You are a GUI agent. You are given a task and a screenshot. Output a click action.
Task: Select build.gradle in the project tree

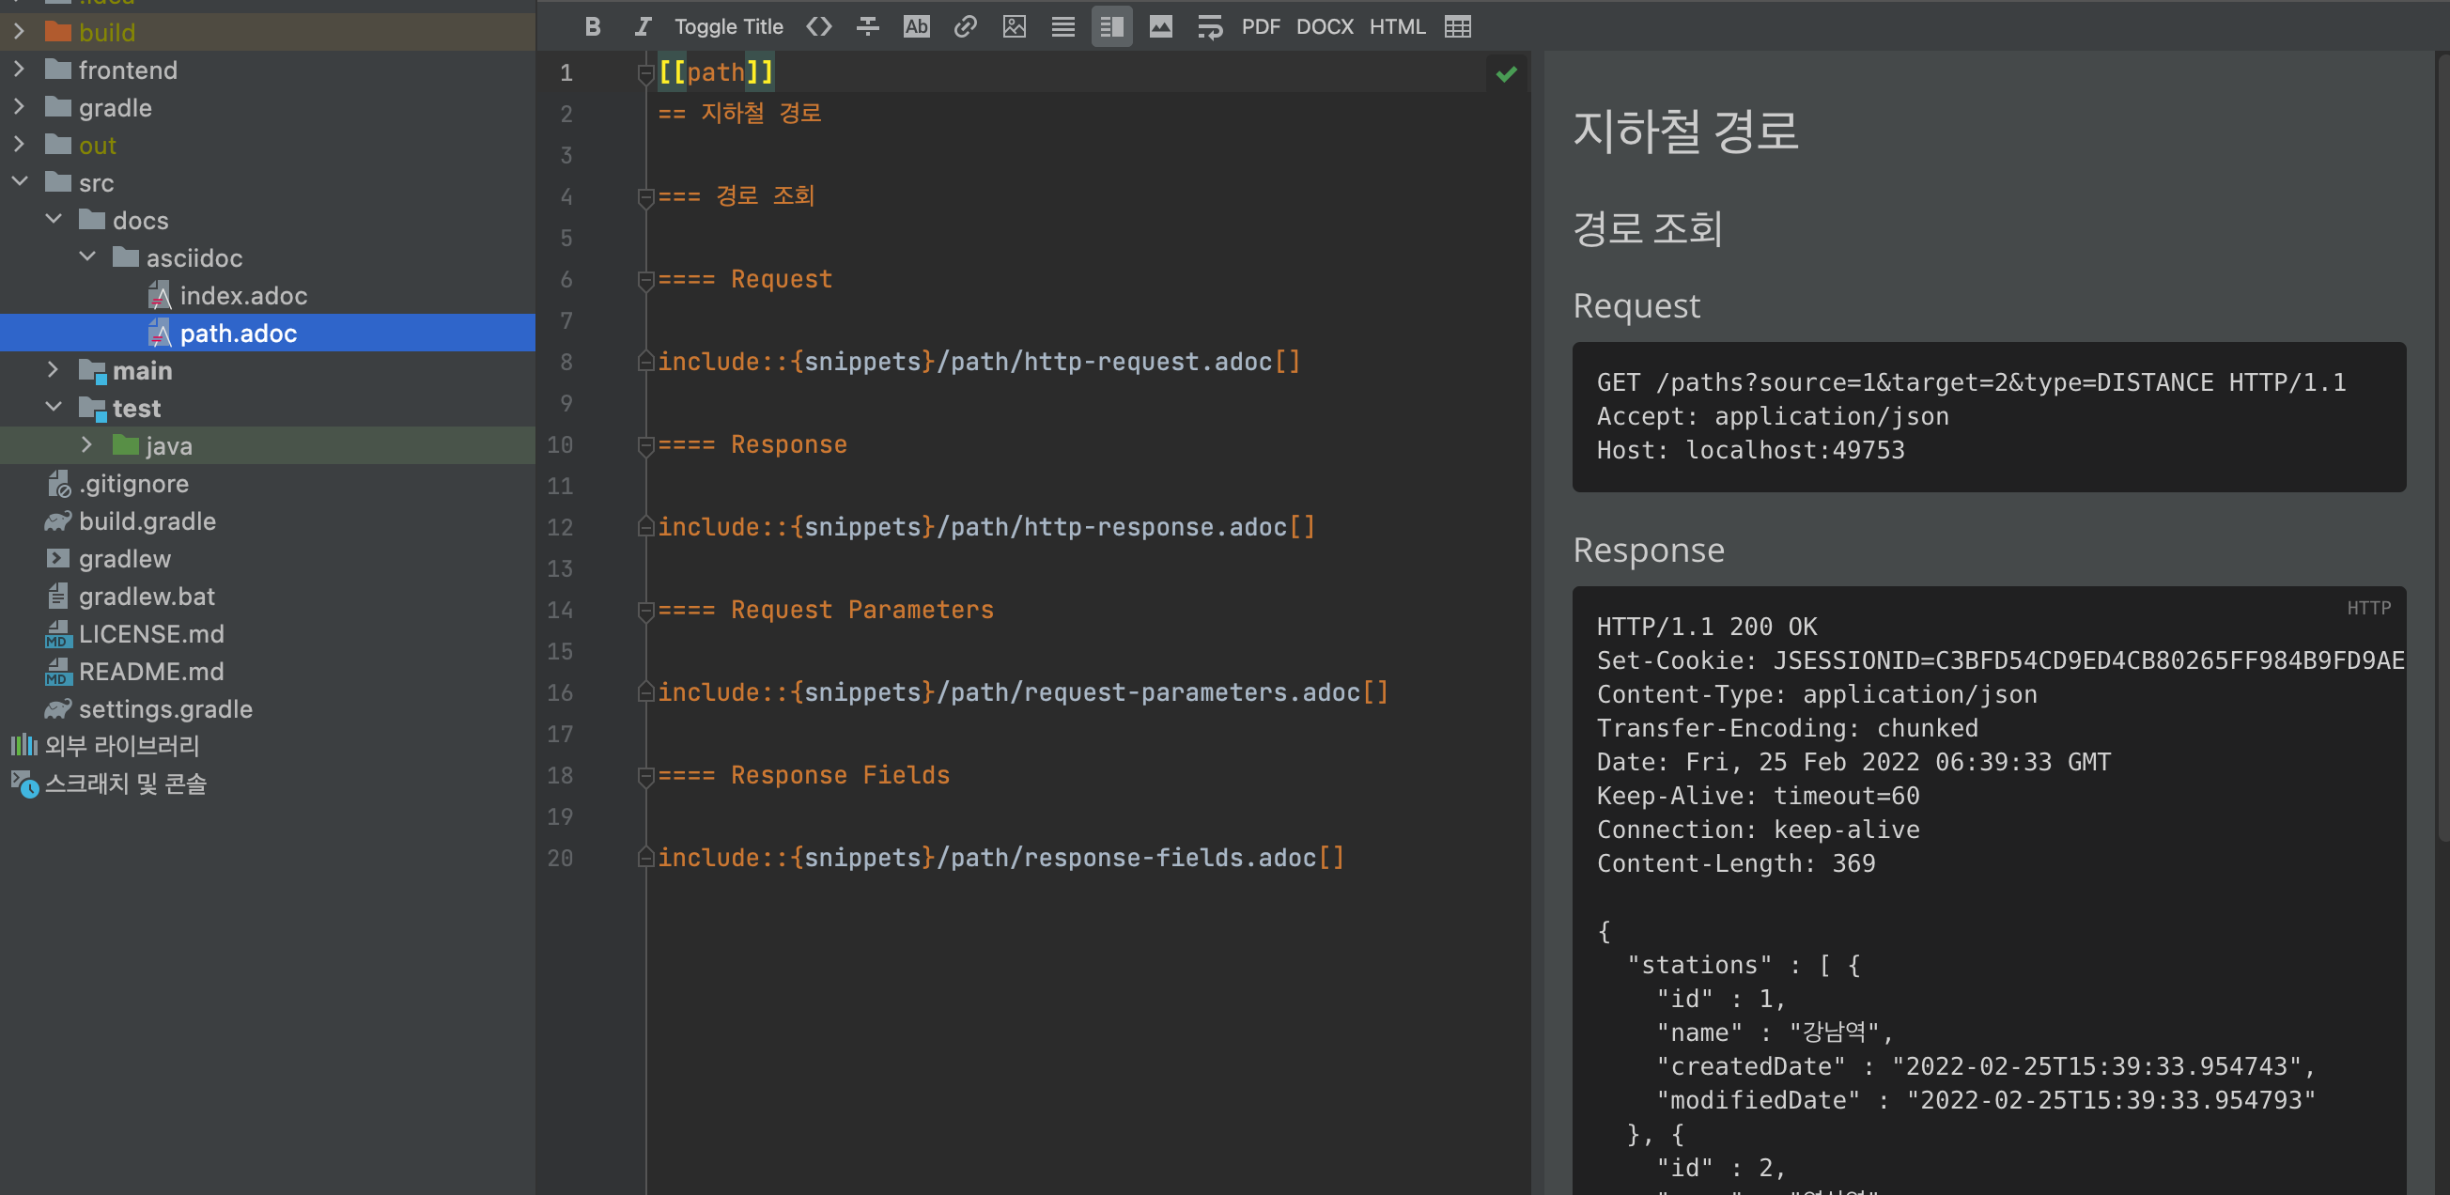(x=147, y=521)
